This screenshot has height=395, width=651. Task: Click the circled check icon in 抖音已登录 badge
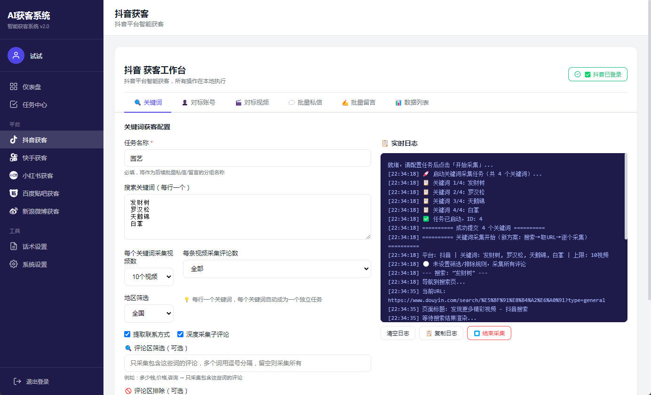[578, 74]
